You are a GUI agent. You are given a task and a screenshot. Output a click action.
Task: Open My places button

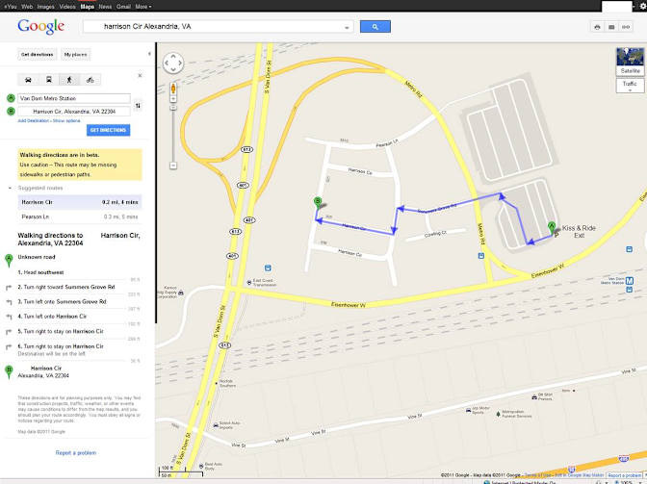75,55
